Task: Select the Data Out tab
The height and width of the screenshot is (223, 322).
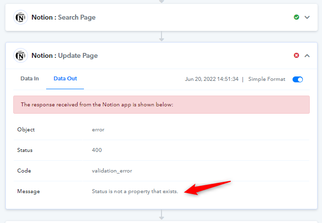Action: coord(65,79)
